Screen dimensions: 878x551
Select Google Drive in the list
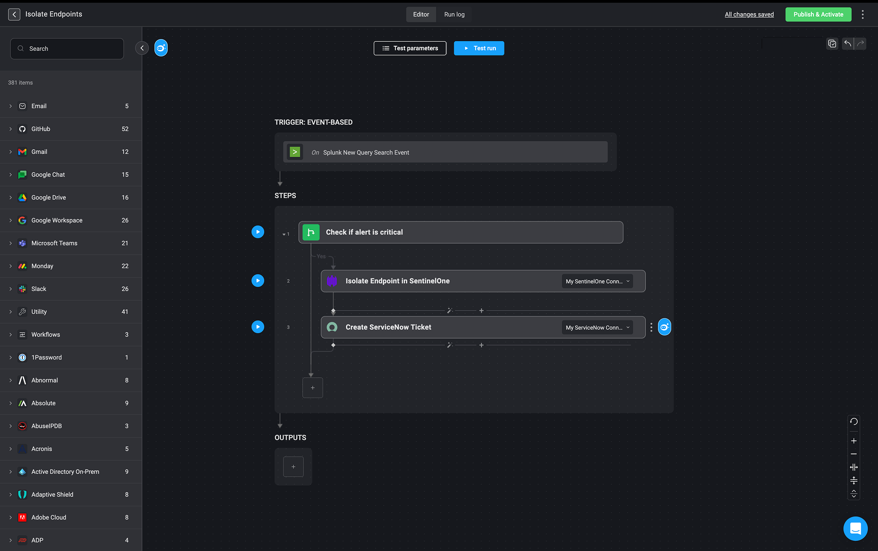pyautogui.click(x=71, y=198)
